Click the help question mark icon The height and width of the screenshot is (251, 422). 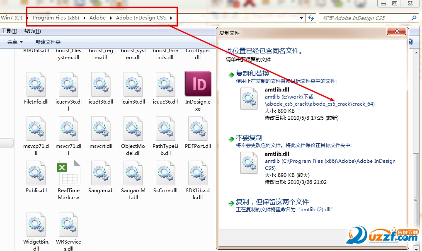(x=411, y=42)
